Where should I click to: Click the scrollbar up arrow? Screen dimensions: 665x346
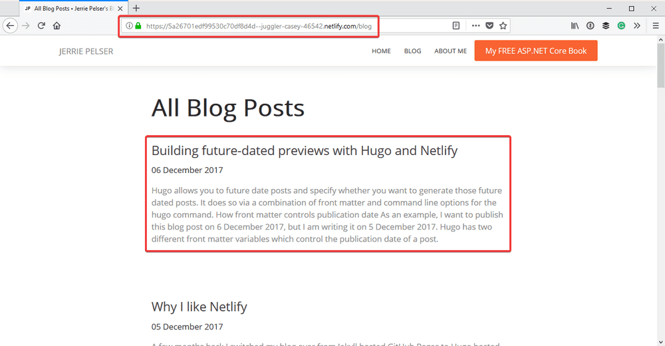click(x=661, y=39)
